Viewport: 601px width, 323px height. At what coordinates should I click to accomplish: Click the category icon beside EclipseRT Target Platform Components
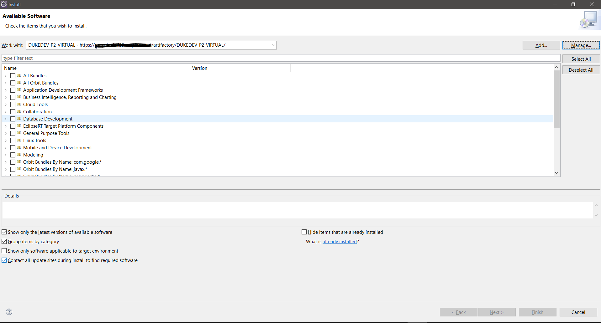19,126
